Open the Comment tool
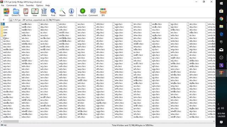The height and width of the screenshot is (127, 227). (x=93, y=12)
